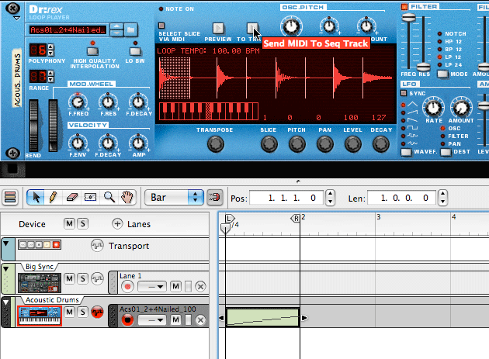Fold the Dr.Rex device with triangle
489x359 pixels.
(x=17, y=19)
